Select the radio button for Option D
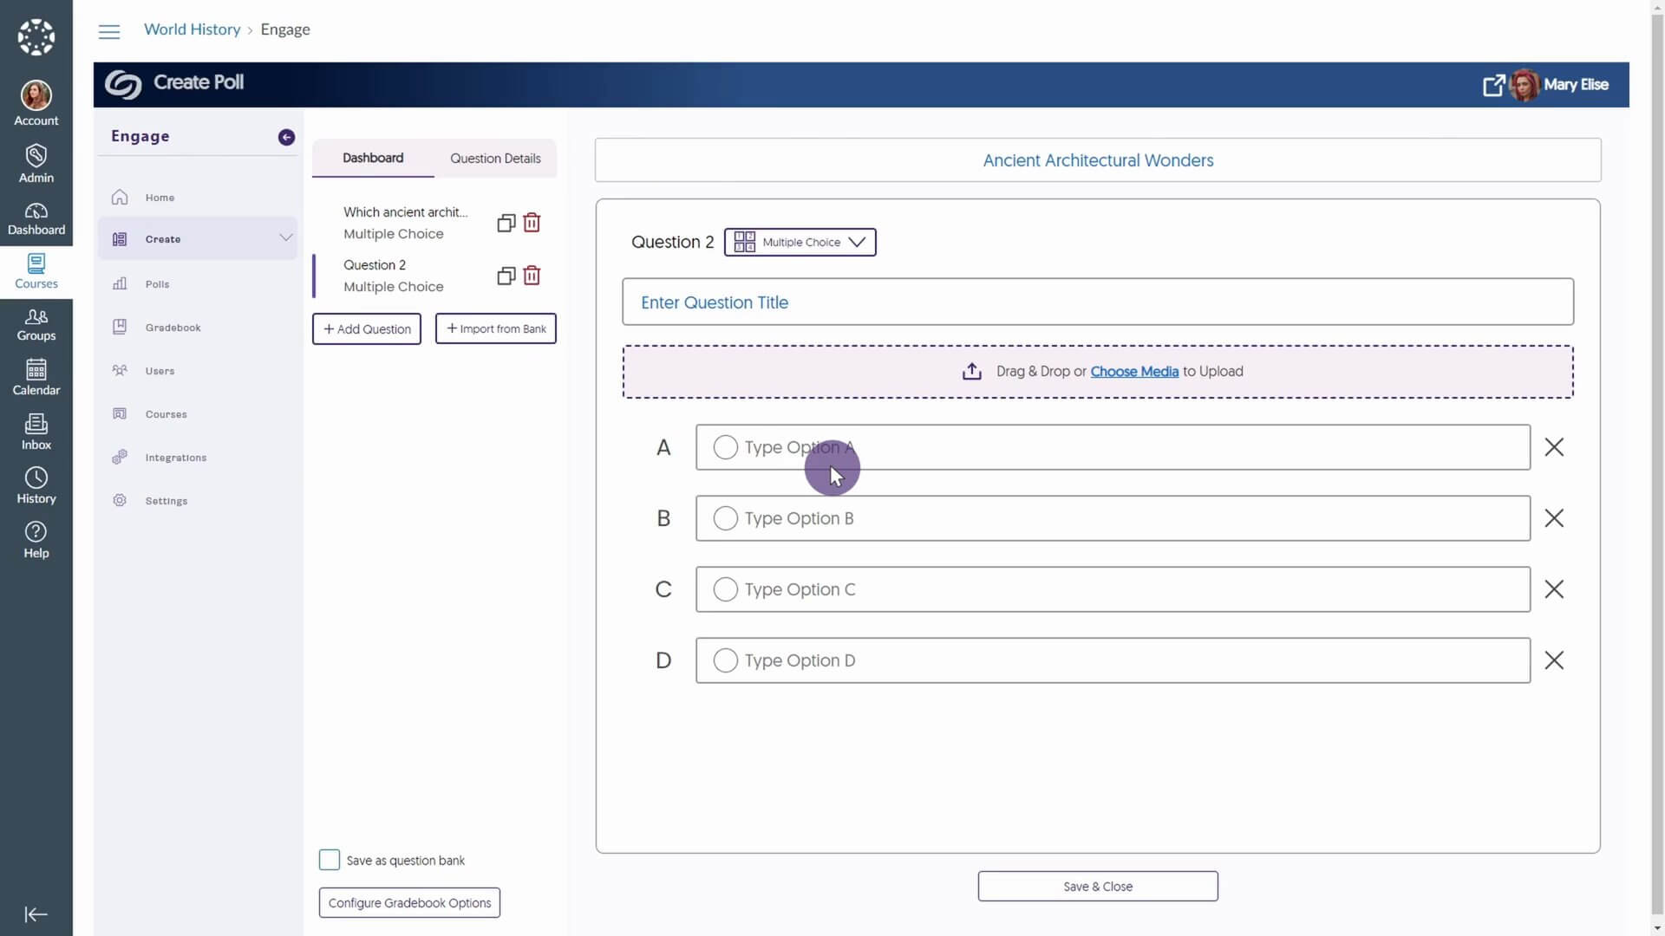Image resolution: width=1665 pixels, height=936 pixels. [725, 660]
